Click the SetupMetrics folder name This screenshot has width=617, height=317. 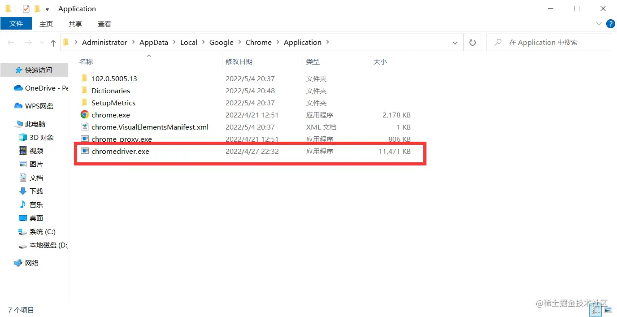[x=113, y=103]
